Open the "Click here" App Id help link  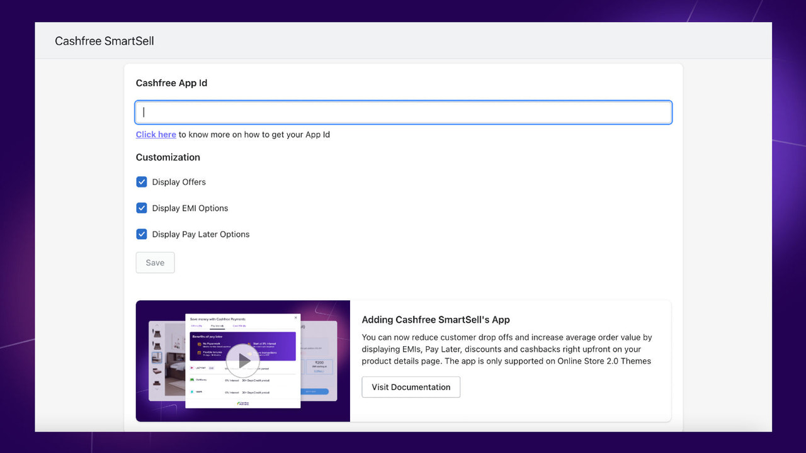click(156, 134)
